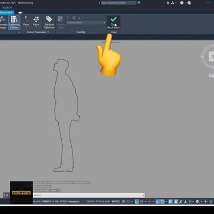Open the help question mark icon
Screen dimensions: 214x214
tap(182, 3)
